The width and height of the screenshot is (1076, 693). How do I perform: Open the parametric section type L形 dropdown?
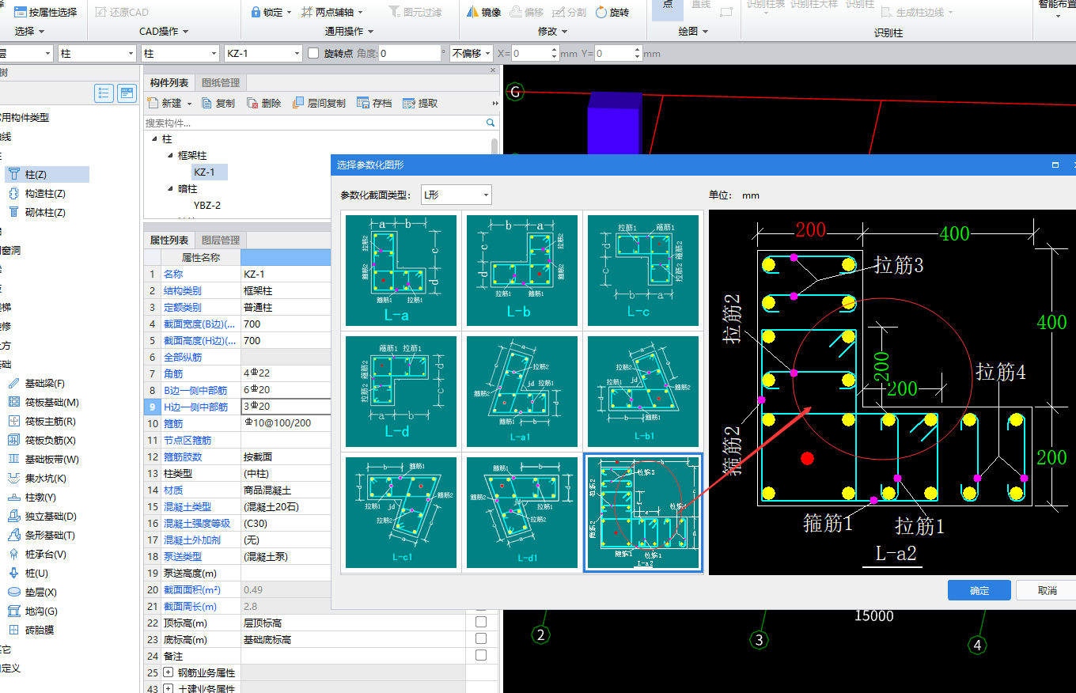[x=456, y=195]
